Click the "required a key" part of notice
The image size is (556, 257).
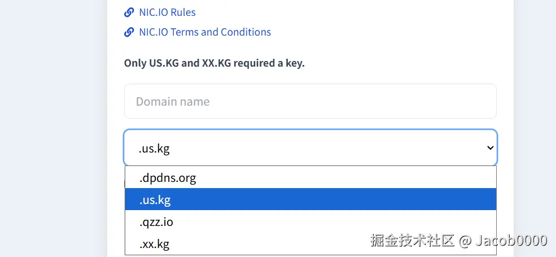pyautogui.click(x=269, y=63)
